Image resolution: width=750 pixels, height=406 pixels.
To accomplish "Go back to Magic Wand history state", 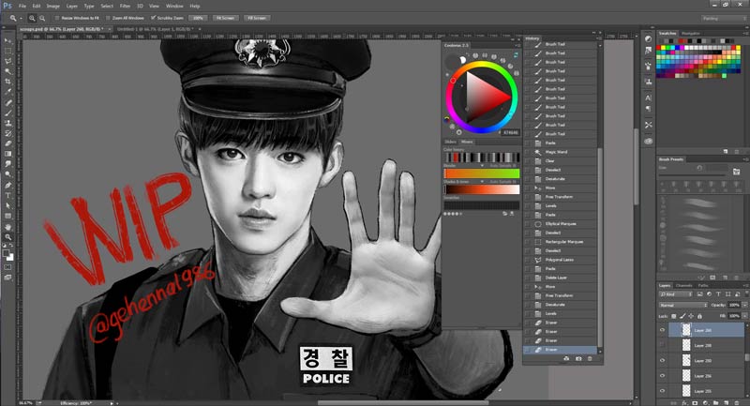I will (561, 152).
